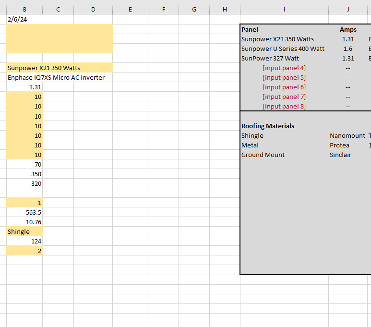Click the bold Panel header cell
Screen dimensions: 371x327
pyautogui.click(x=285, y=30)
